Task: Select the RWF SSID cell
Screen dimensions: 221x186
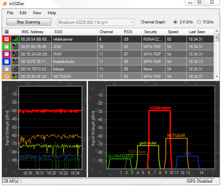Action: tap(74, 54)
